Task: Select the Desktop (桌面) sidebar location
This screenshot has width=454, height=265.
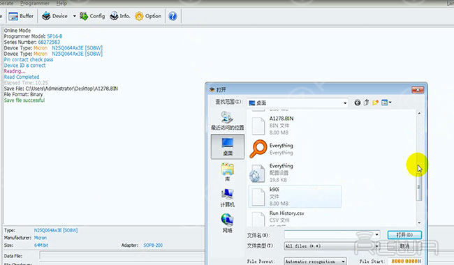Action: (228, 146)
